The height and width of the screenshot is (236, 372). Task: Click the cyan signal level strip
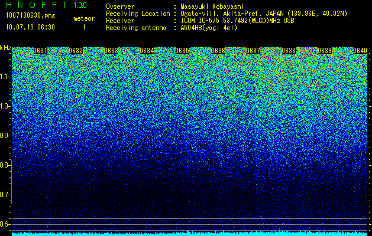coord(190,234)
